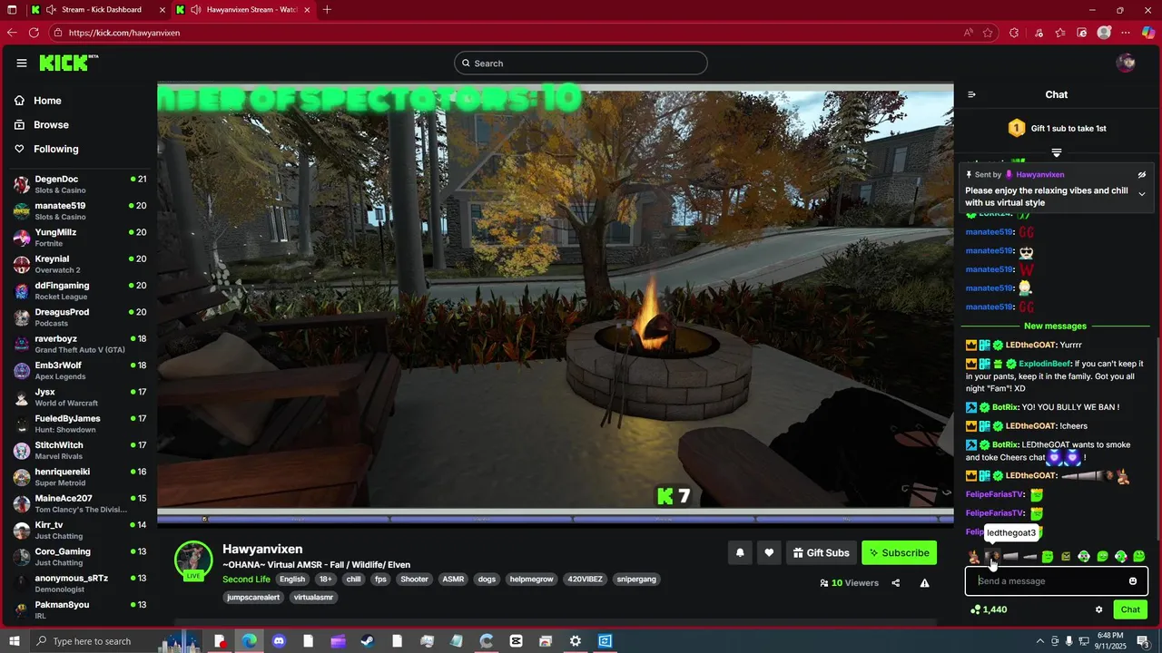The height and width of the screenshot is (653, 1162).
Task: Open Copilot in the Edge toolbar
Action: (x=1148, y=33)
